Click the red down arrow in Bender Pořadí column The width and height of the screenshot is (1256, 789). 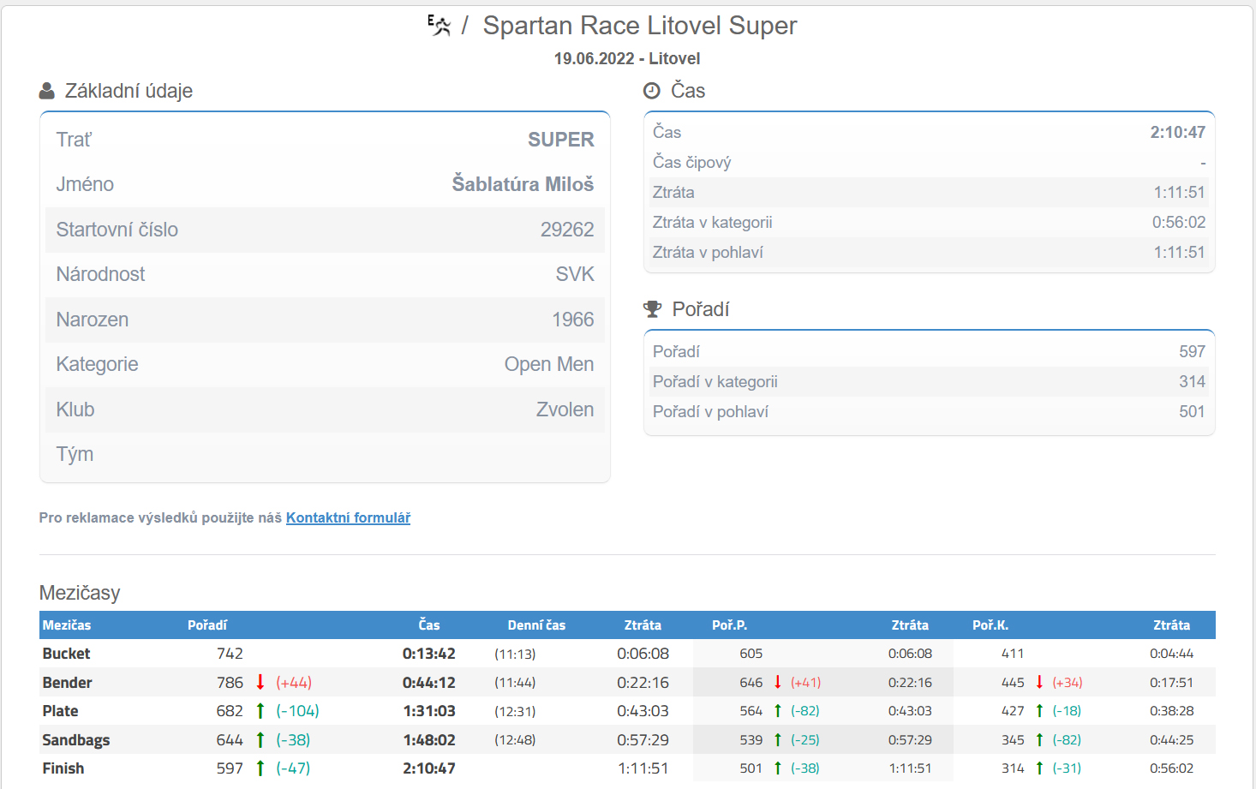pos(260,682)
